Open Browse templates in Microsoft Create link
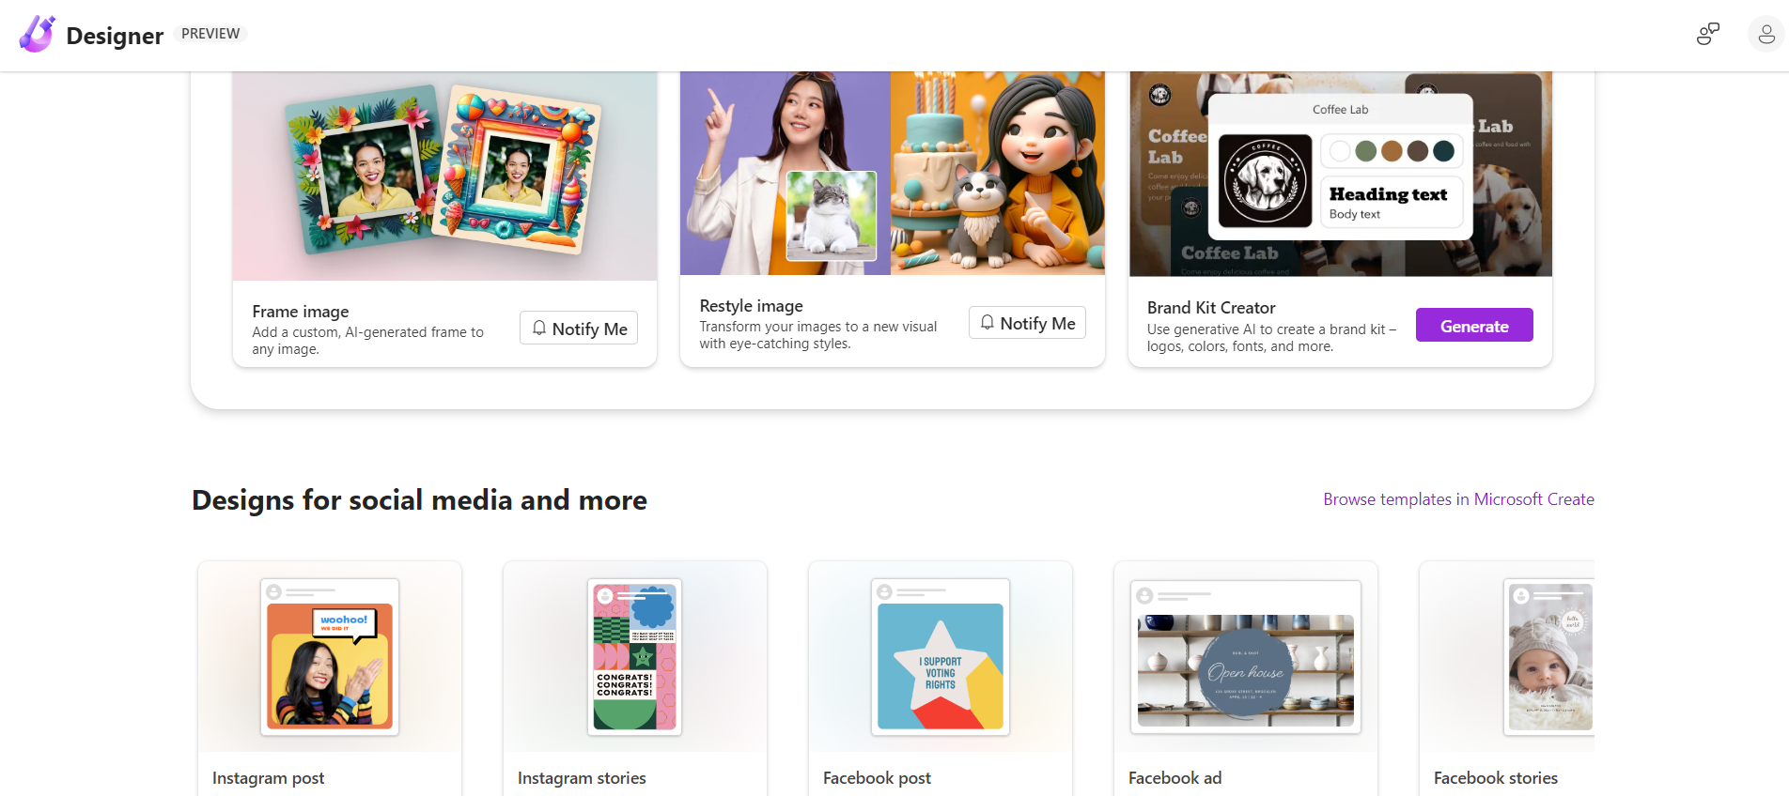The width and height of the screenshot is (1789, 796). point(1458,499)
